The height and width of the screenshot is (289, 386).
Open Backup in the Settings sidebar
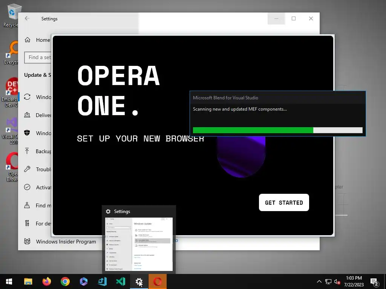click(37, 151)
